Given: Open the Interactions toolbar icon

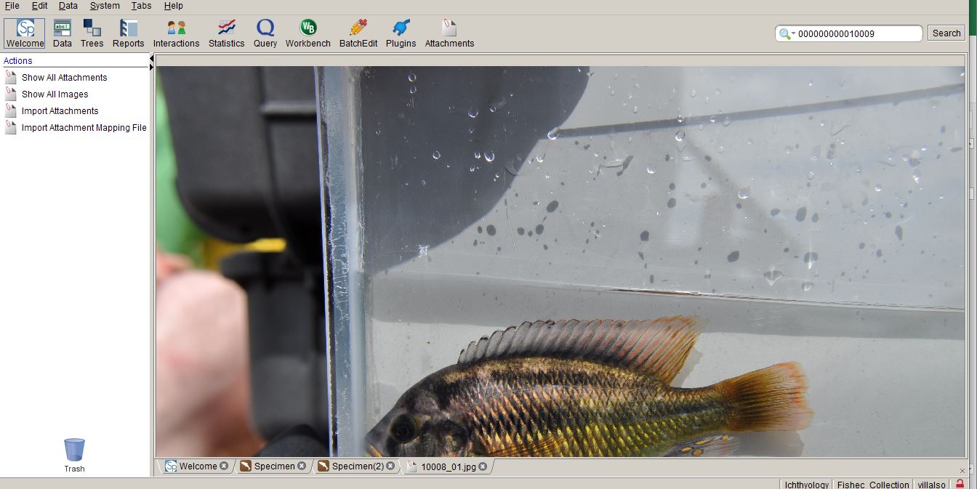Looking at the screenshot, I should click(x=176, y=33).
